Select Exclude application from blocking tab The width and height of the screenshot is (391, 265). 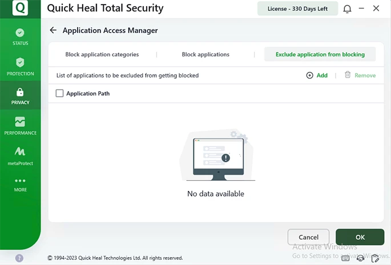pos(320,55)
